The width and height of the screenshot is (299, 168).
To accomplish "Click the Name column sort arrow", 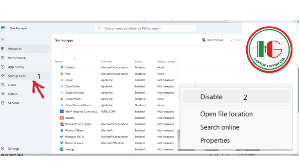I will (x=75, y=59).
